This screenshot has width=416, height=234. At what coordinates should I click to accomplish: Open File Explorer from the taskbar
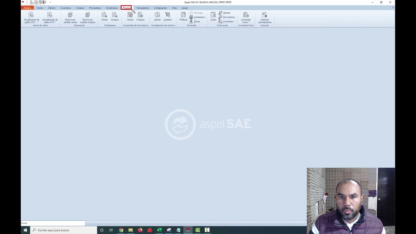click(x=131, y=230)
